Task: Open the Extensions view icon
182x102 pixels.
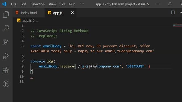Action: click(x=6, y=70)
